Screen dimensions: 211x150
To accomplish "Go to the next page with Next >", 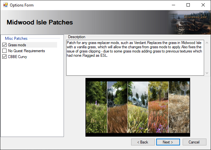I will click(168, 142).
